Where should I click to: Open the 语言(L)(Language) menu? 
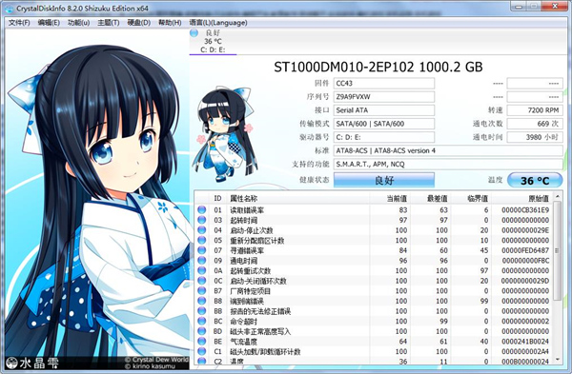coord(218,23)
